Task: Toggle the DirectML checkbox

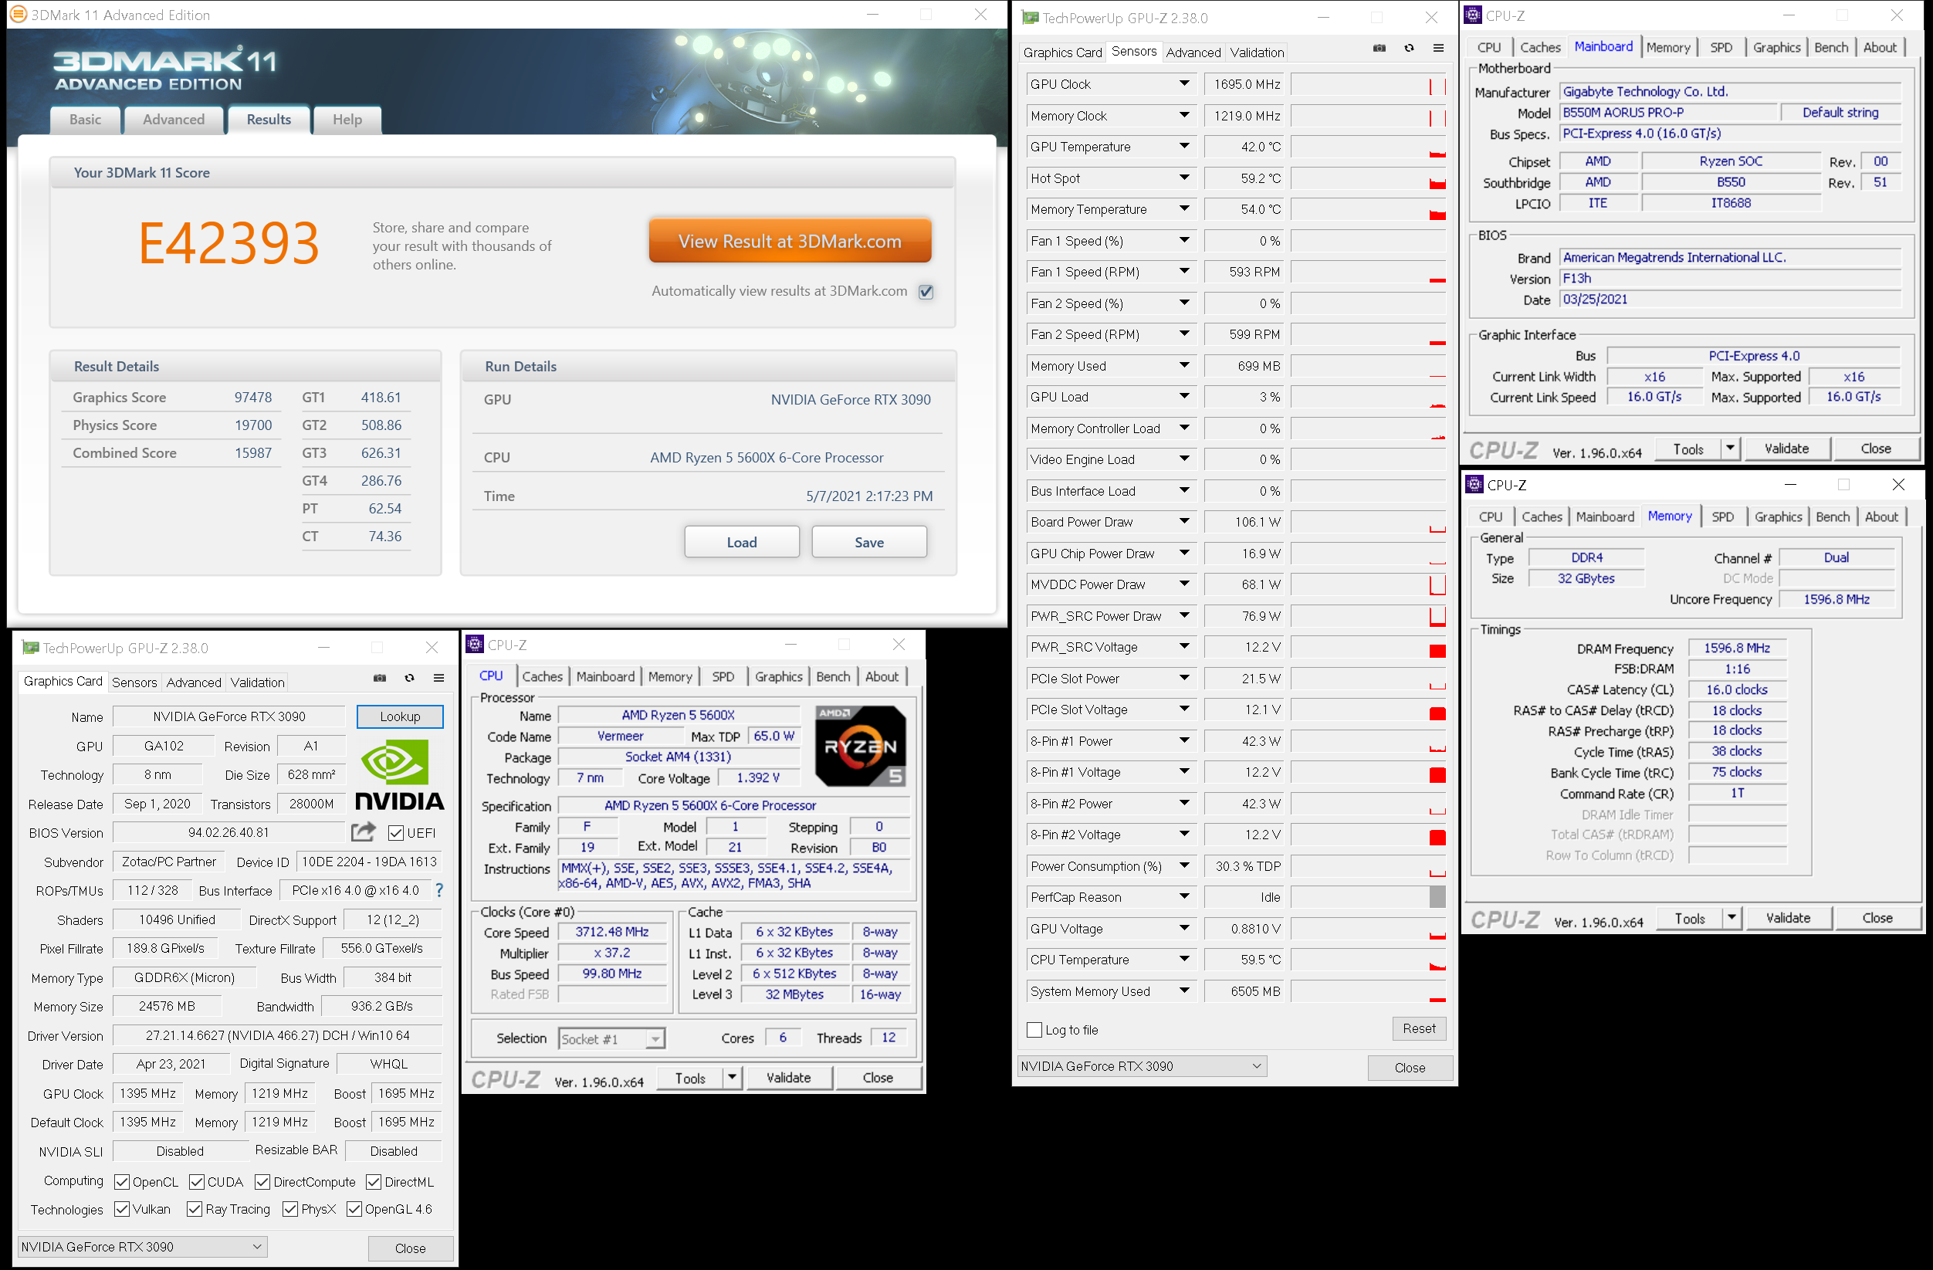Action: point(374,1181)
